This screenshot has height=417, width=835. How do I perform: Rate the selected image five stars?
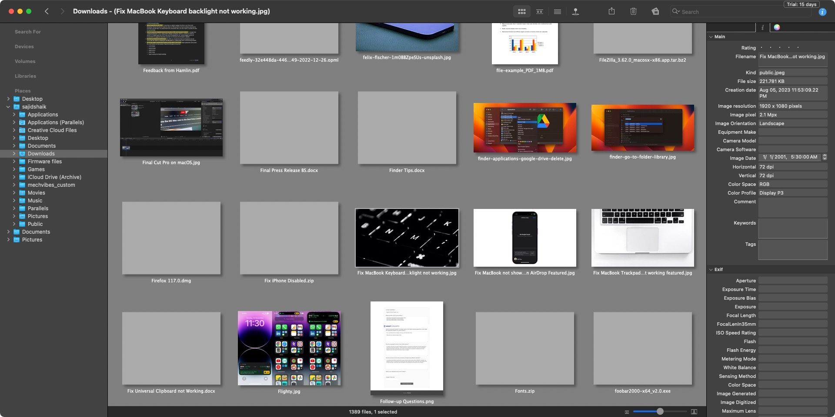798,48
